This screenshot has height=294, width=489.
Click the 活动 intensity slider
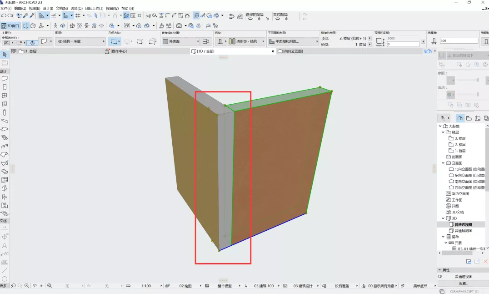pyautogui.click(x=468, y=94)
